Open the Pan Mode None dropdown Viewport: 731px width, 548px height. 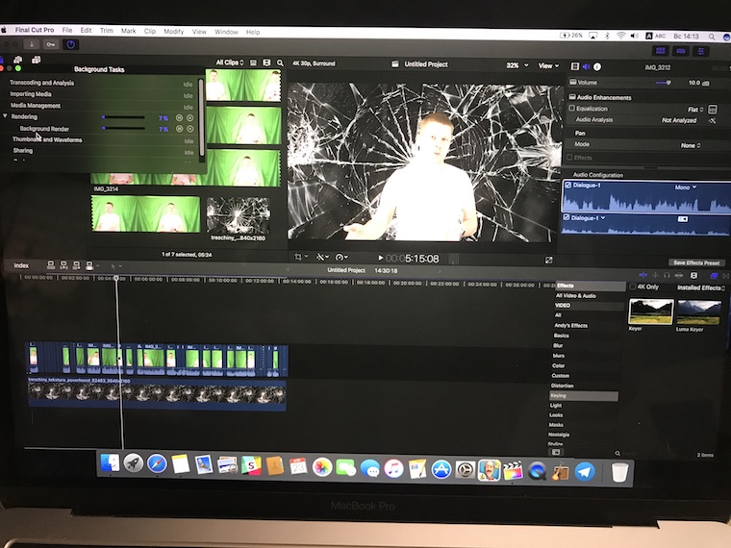(691, 145)
